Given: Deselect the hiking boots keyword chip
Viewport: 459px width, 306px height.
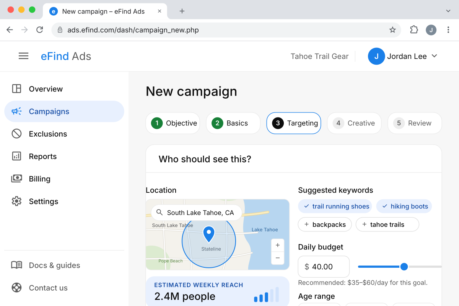Looking at the screenshot, I should (x=404, y=206).
